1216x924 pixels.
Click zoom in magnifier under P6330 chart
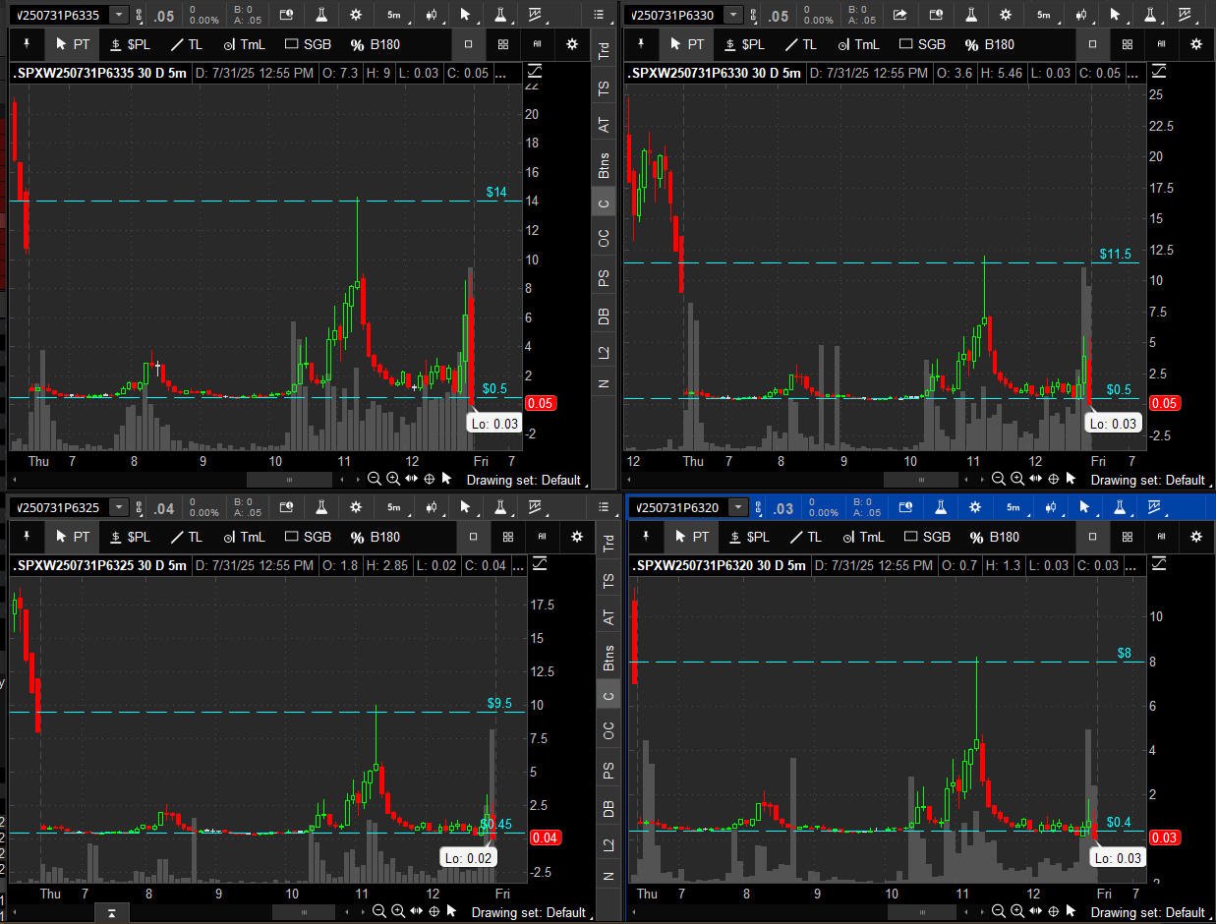click(x=1016, y=479)
